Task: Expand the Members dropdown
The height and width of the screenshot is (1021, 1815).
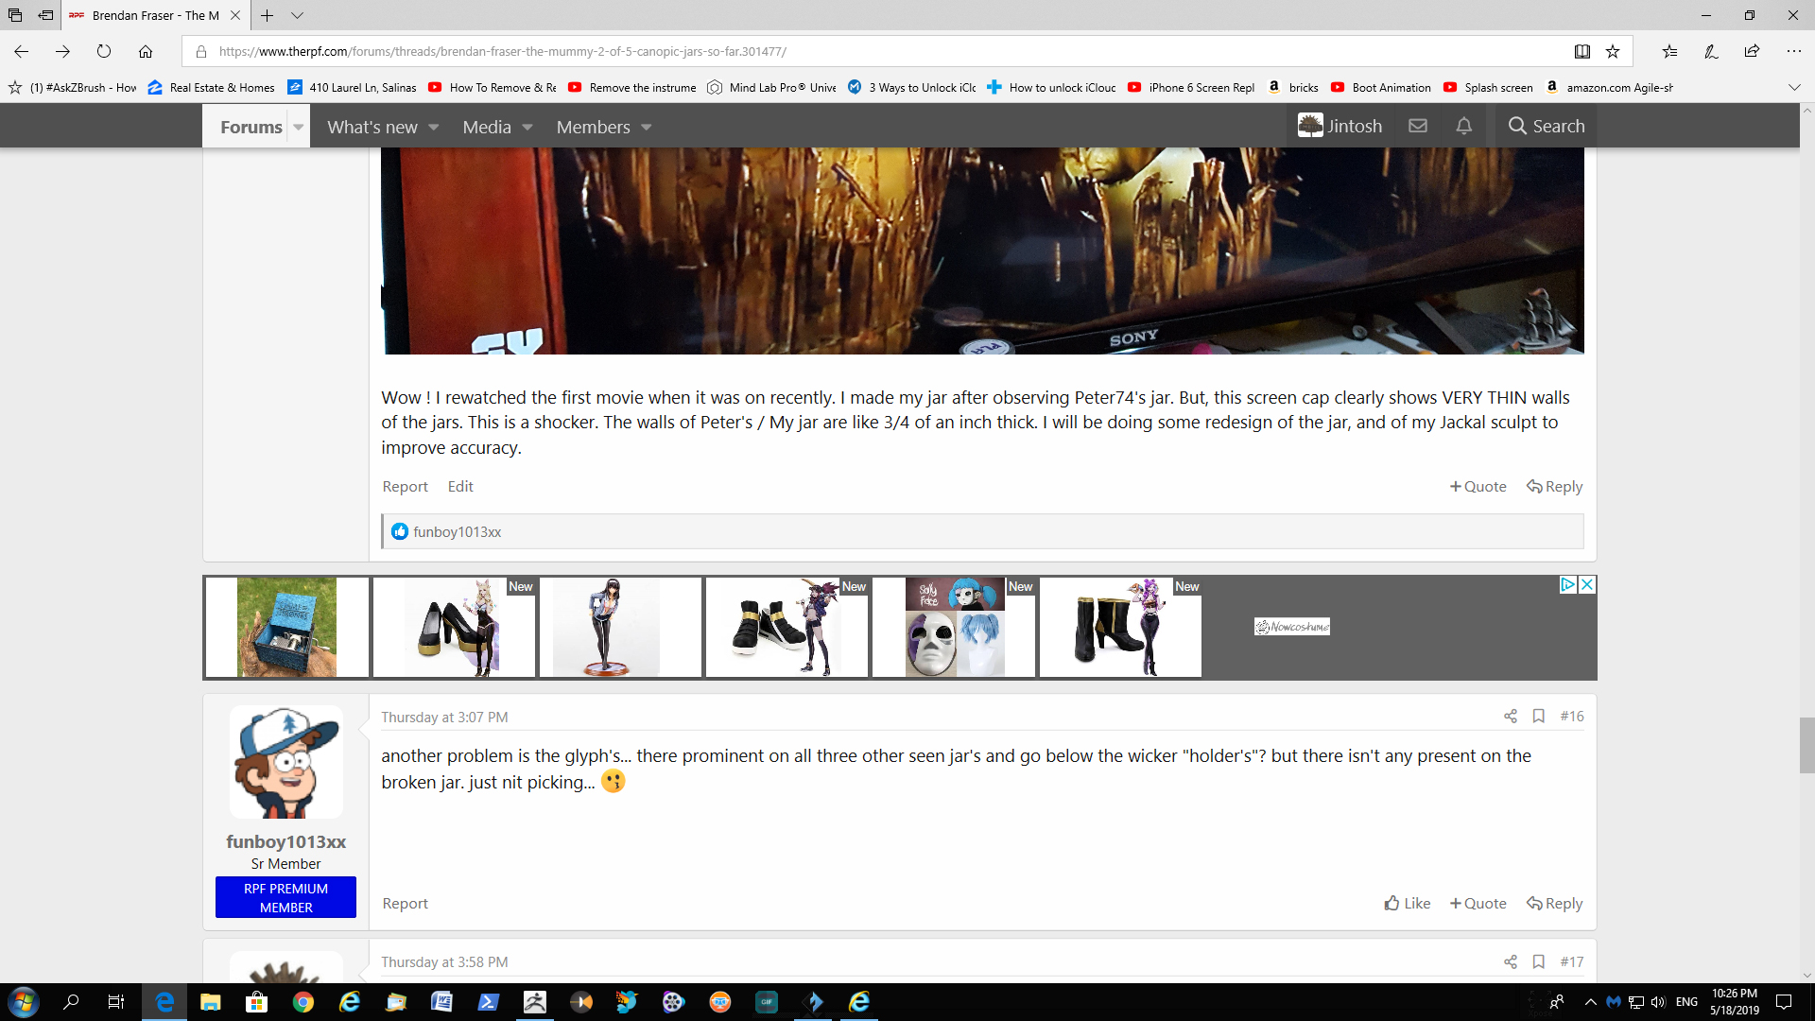Action: [647, 127]
